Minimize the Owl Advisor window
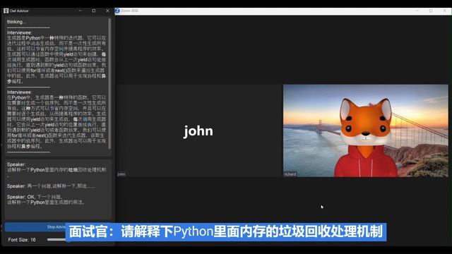This screenshot has width=452, height=254. 80,11
